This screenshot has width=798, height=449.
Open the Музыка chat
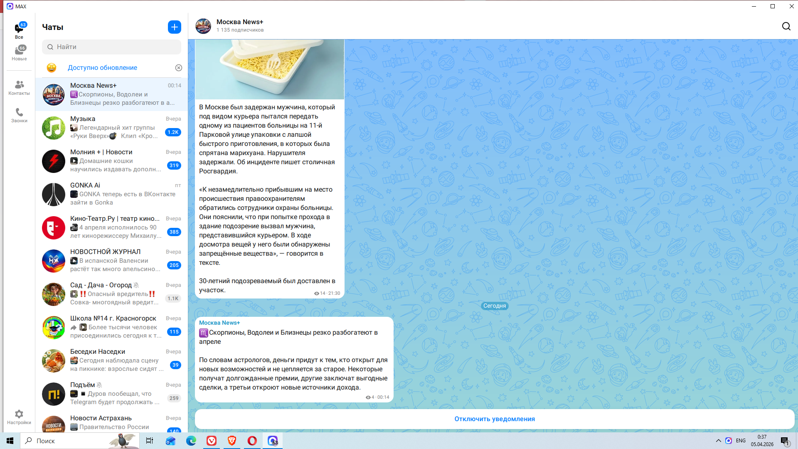(111, 128)
